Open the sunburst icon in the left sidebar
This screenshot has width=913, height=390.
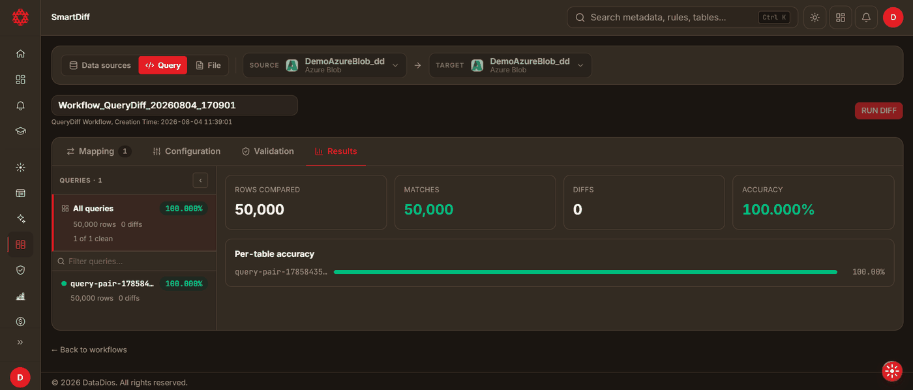(x=20, y=168)
